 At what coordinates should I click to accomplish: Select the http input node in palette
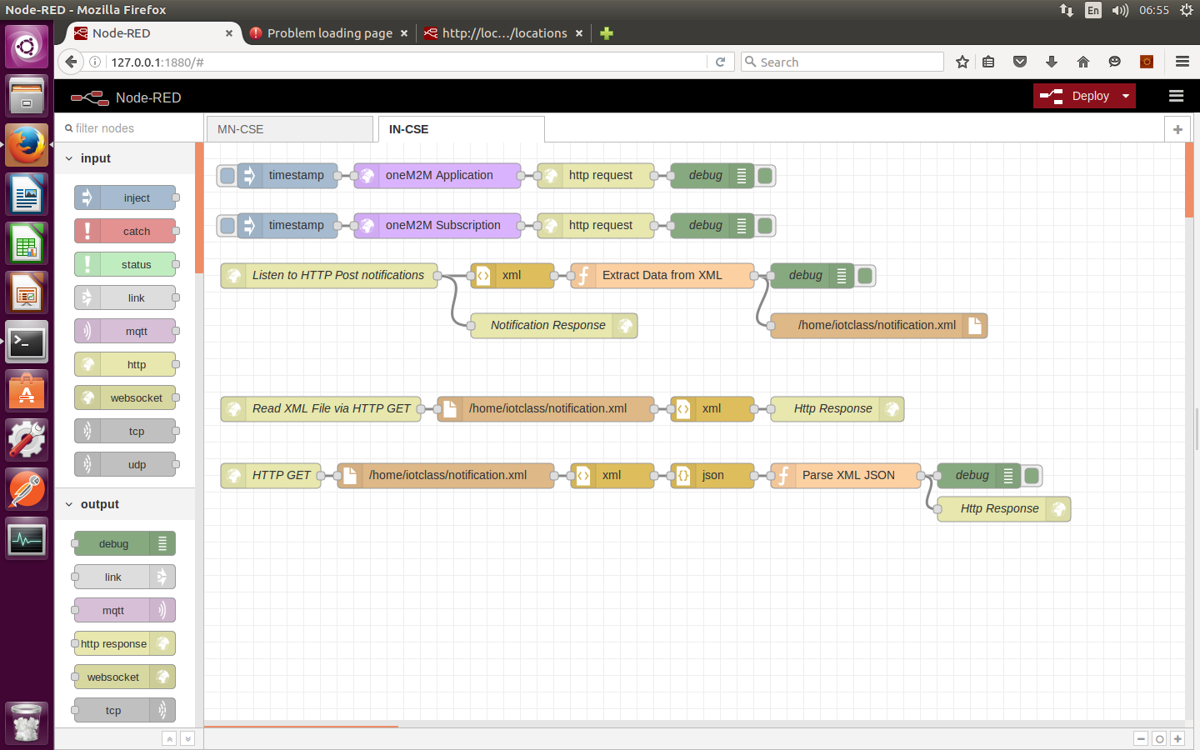(125, 364)
